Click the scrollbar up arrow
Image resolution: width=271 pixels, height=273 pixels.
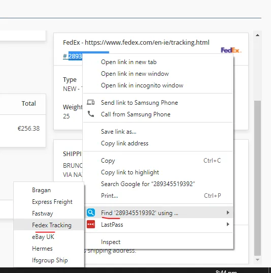(x=257, y=36)
